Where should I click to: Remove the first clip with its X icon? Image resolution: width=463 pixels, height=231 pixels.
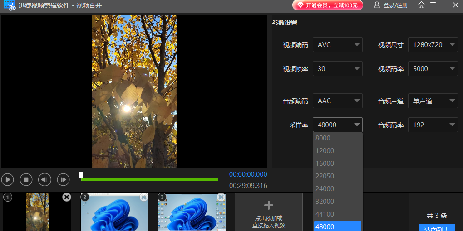[x=67, y=197]
